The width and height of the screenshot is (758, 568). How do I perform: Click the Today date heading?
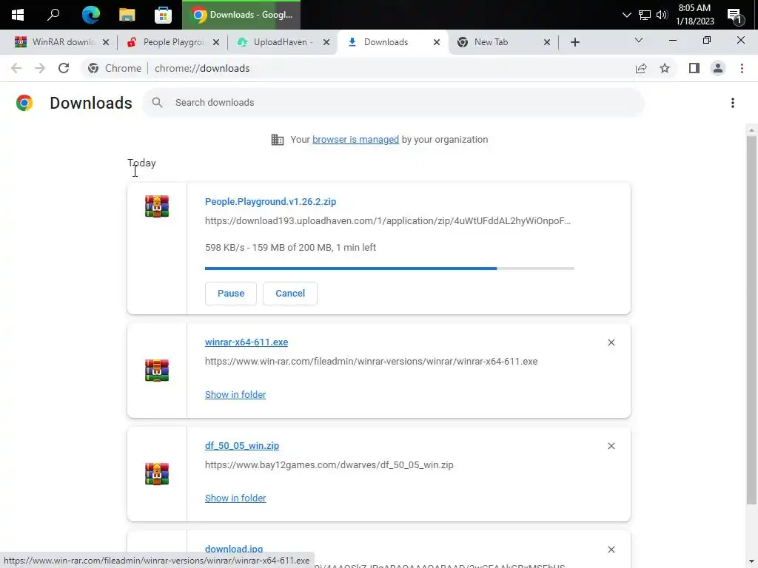(141, 163)
